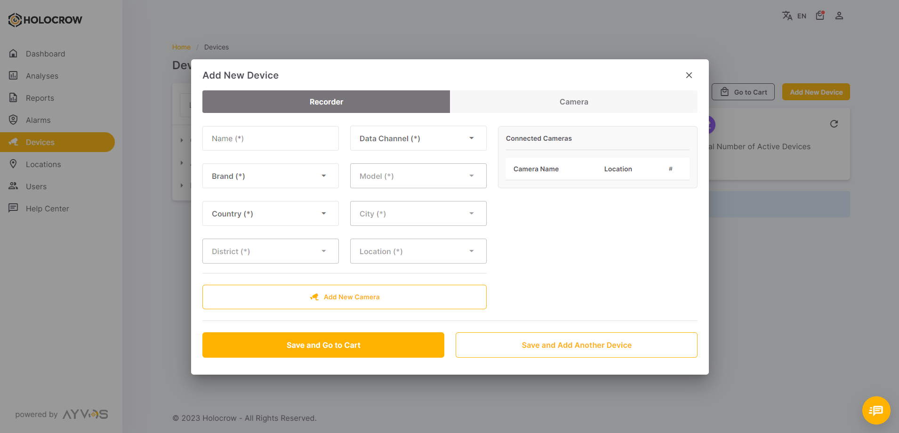Open Alarms from the sidebar
The width and height of the screenshot is (899, 433).
[38, 120]
